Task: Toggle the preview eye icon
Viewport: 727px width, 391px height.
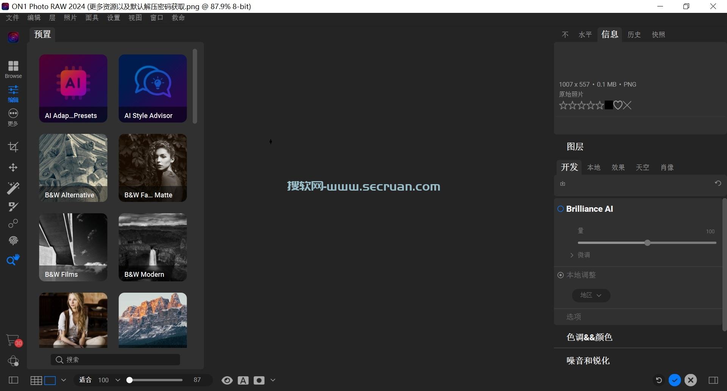Action: tap(227, 380)
